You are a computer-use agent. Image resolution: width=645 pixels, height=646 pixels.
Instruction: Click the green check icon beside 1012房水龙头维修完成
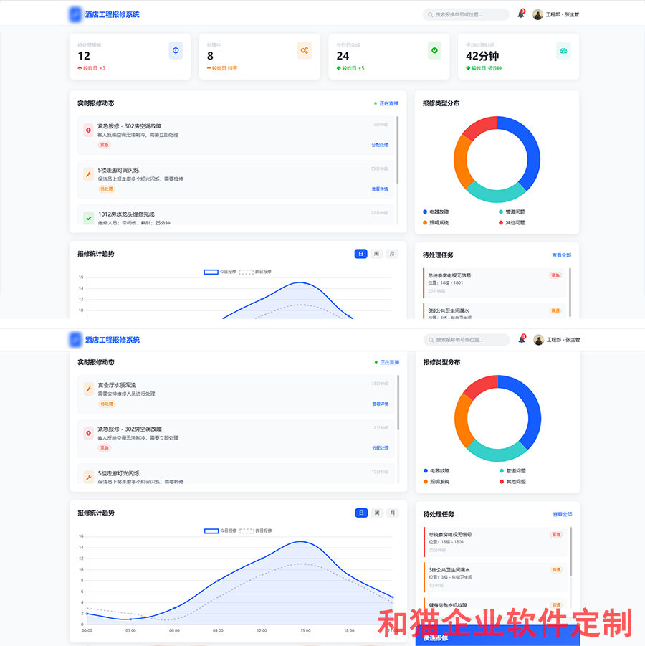[89, 217]
